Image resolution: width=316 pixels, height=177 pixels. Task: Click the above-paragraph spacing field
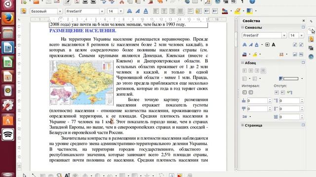pyautogui.click(x=258, y=100)
